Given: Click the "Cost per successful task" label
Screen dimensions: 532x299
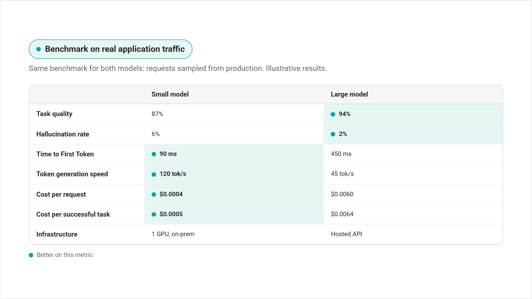Looking at the screenshot, I should (73, 214).
